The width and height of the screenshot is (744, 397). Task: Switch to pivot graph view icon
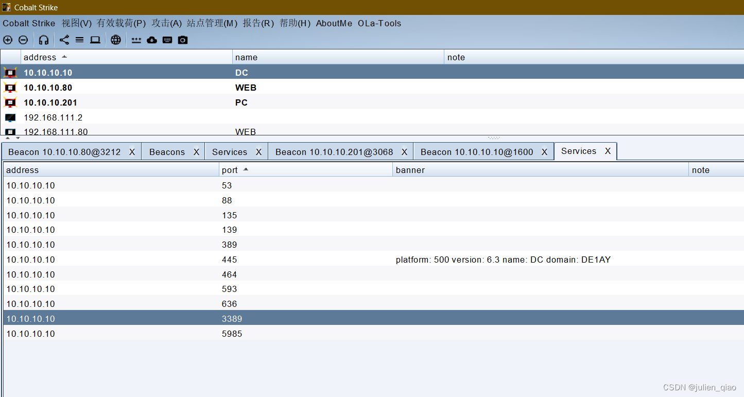click(64, 40)
